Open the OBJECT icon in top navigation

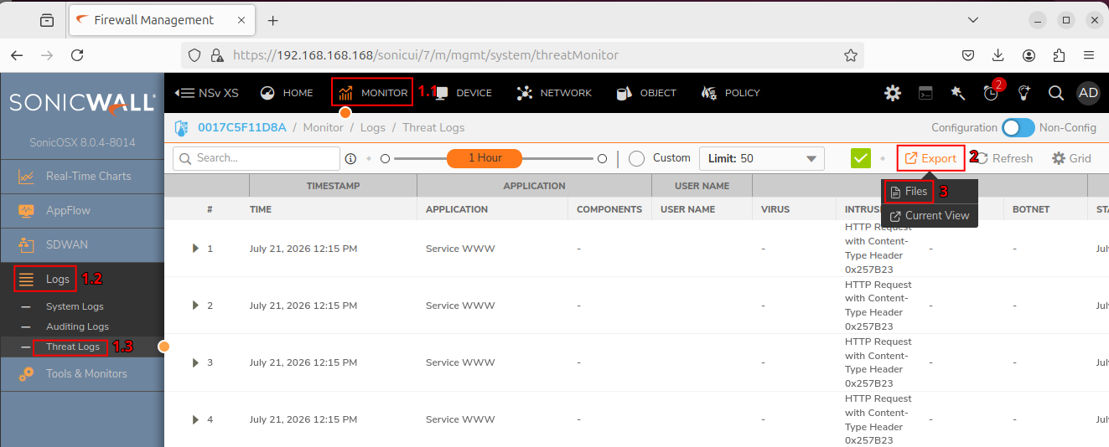(624, 93)
